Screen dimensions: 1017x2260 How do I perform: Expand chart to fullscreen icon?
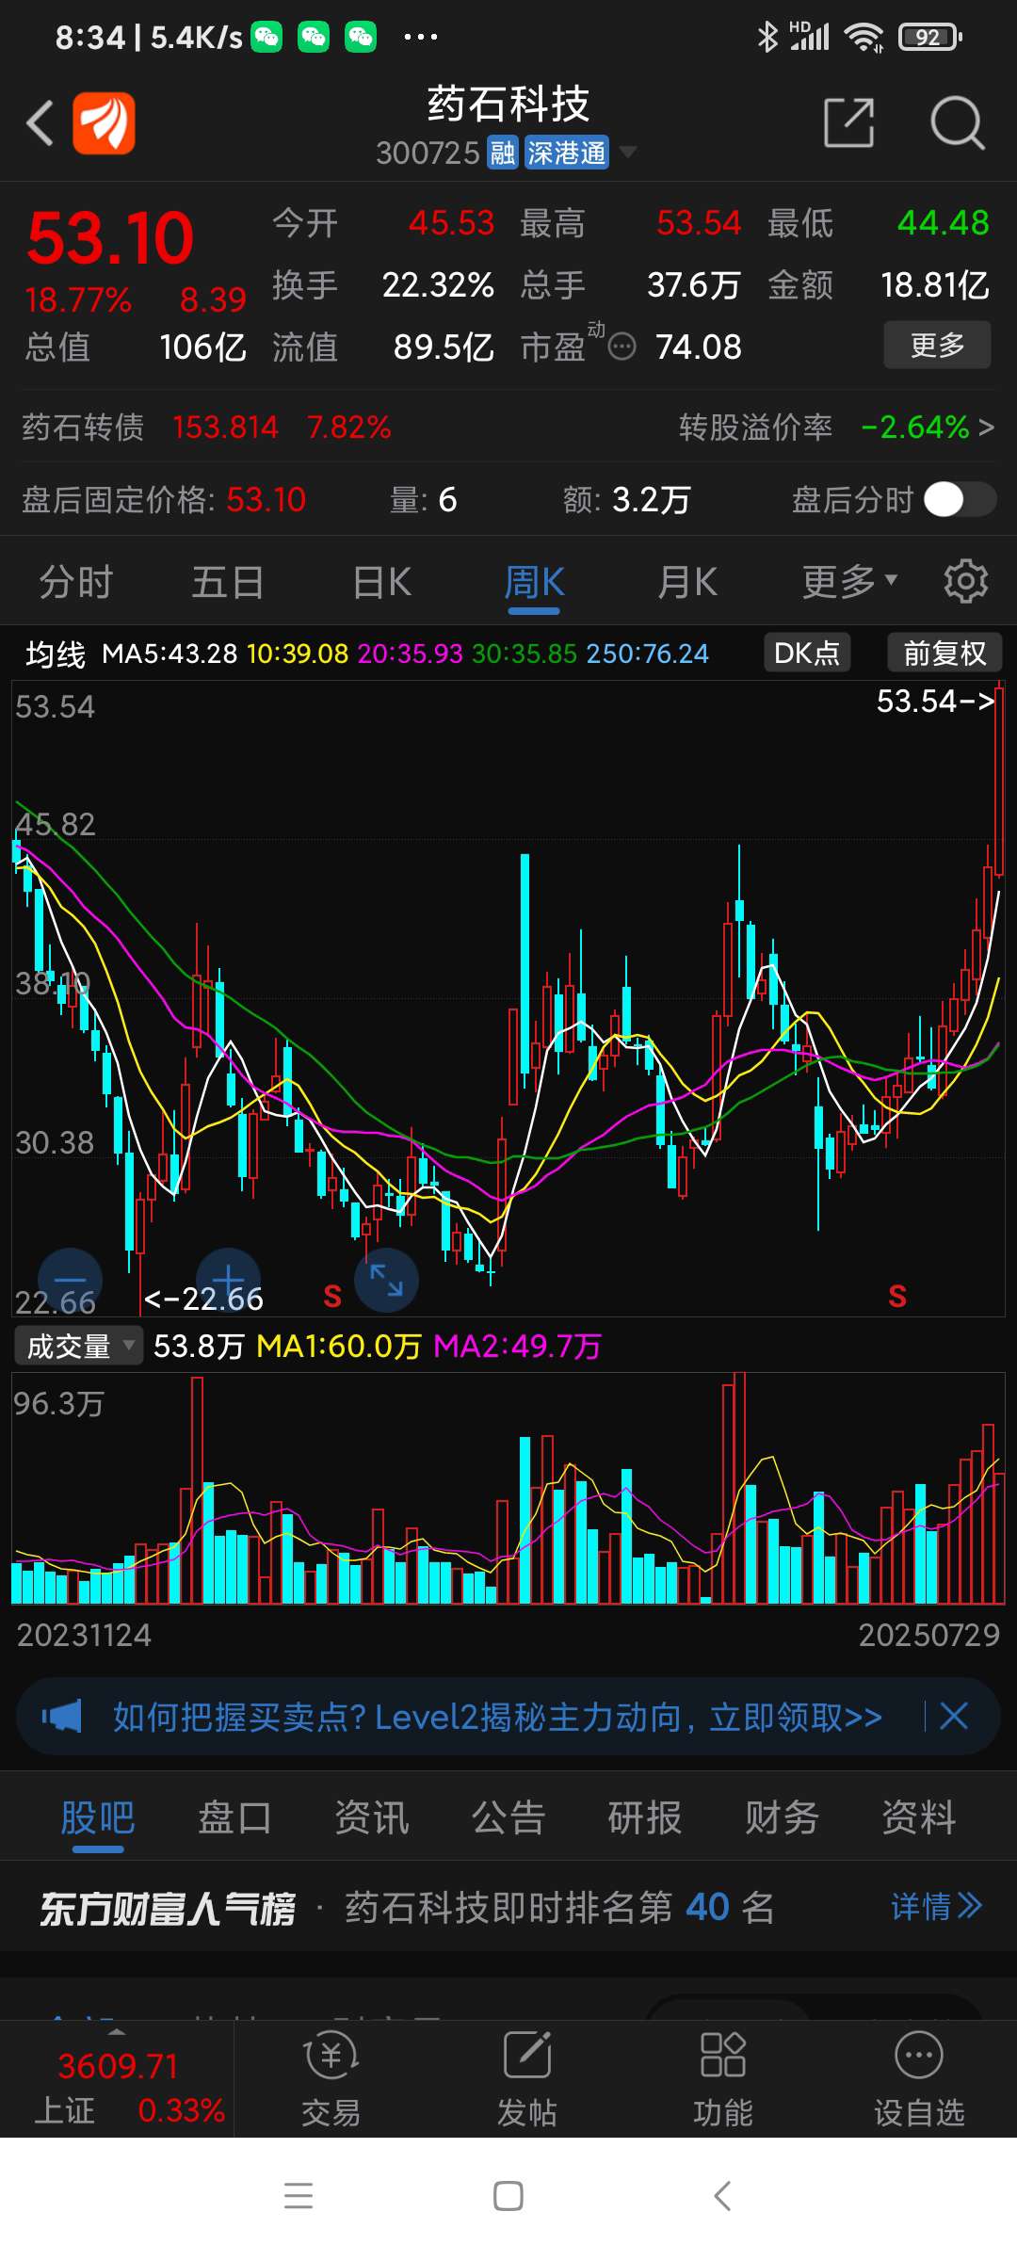386,1281
